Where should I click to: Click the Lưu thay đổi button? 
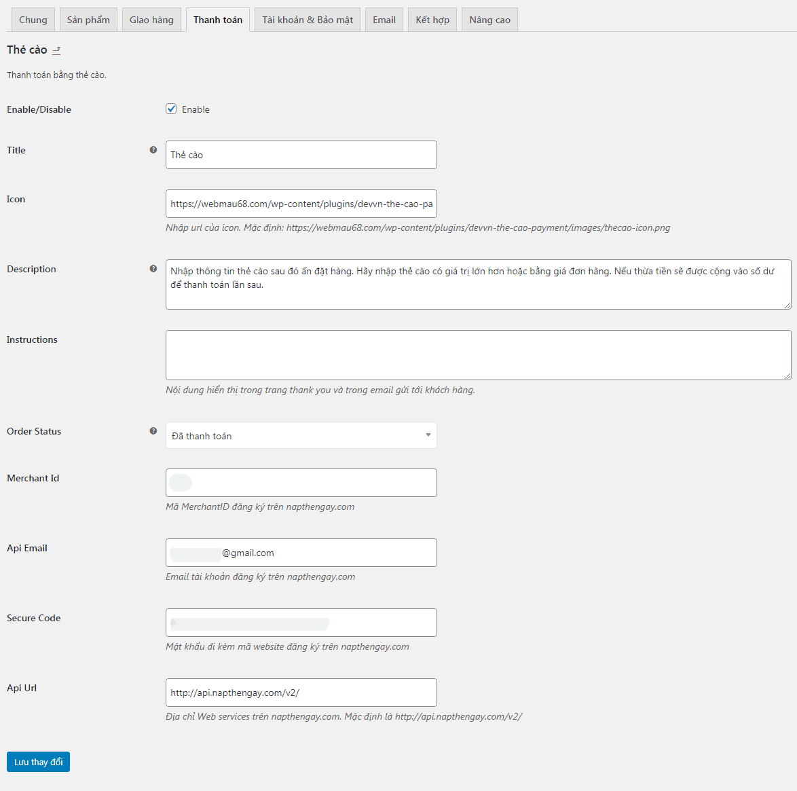(x=38, y=762)
